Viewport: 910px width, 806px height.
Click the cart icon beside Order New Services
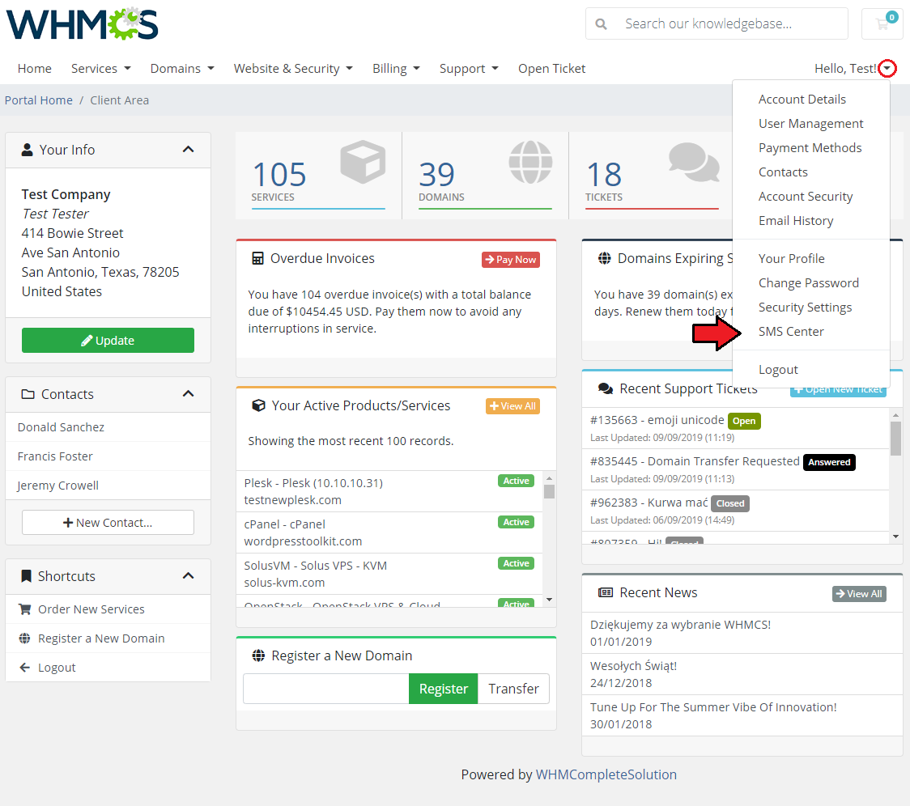[25, 609]
